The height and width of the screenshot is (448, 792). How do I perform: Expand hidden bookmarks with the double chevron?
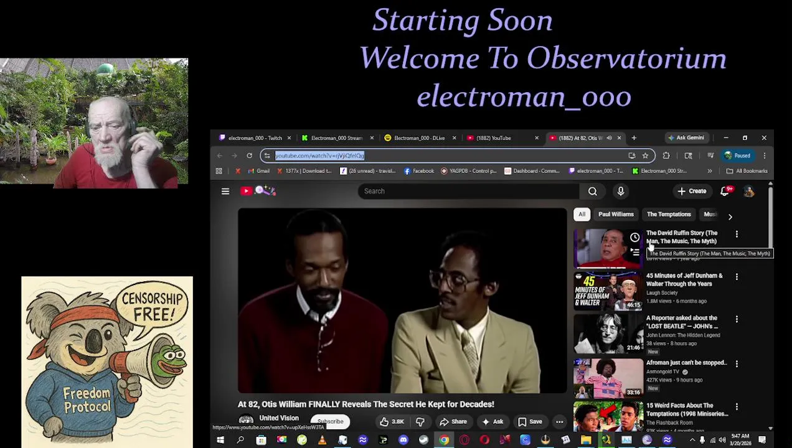click(710, 171)
